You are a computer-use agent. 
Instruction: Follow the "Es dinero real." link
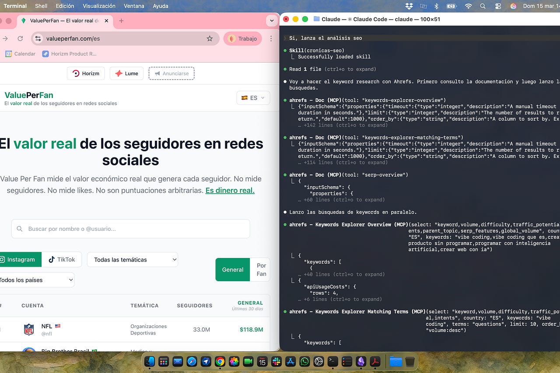tap(230, 190)
